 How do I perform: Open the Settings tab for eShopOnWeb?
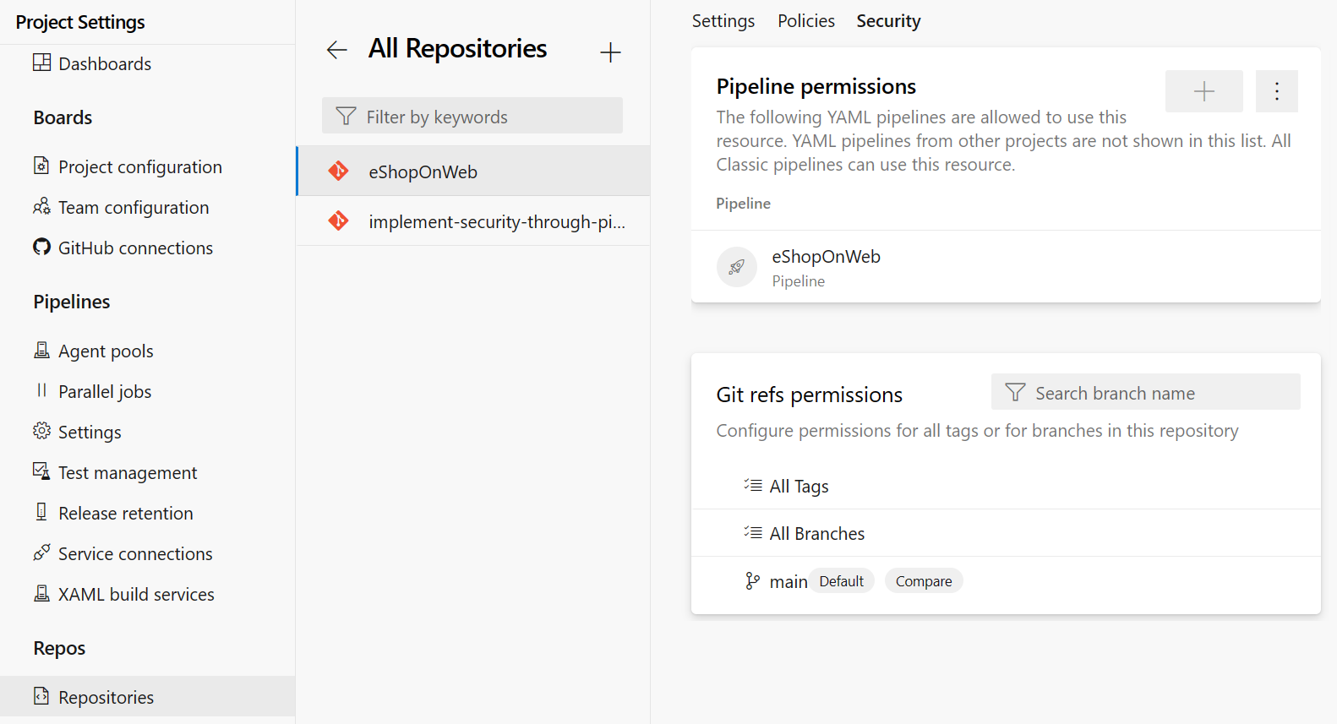[723, 20]
